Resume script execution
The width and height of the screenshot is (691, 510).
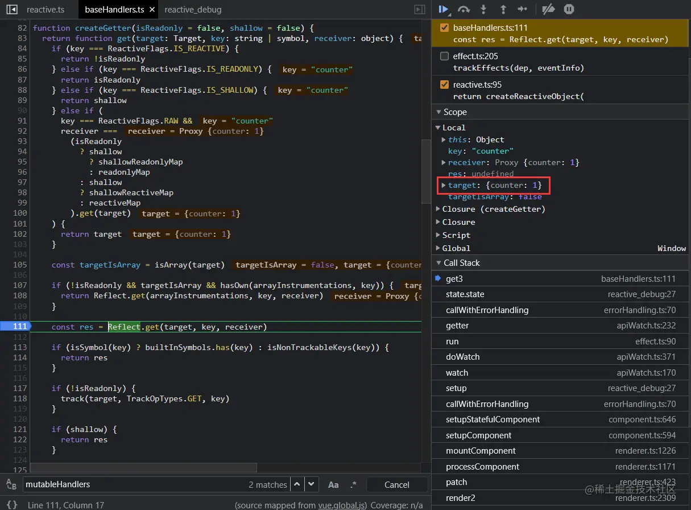[444, 9]
